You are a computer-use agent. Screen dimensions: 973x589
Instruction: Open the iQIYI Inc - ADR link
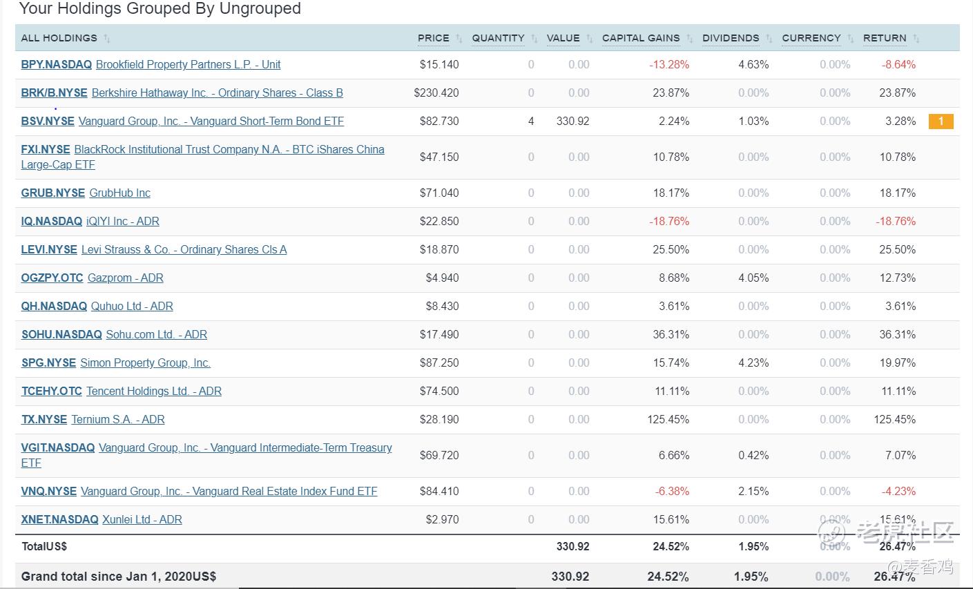point(122,221)
